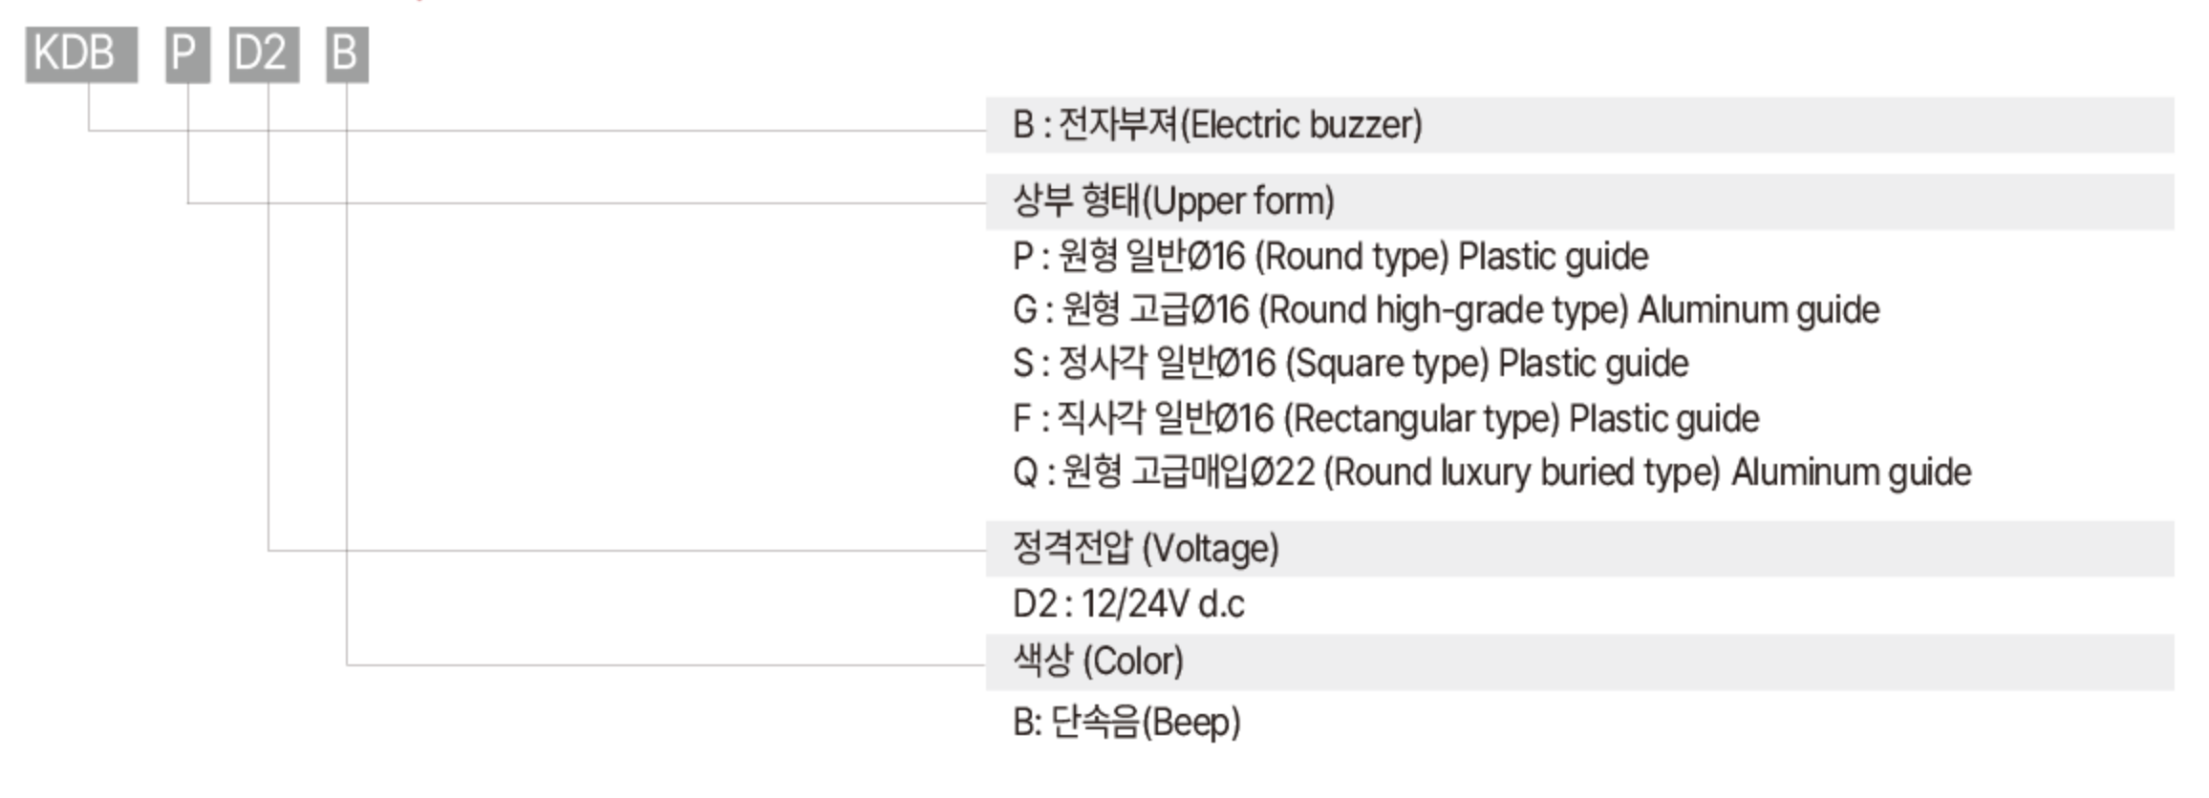Select the Color header row
Screen dimensions: 2209x798
point(1579,661)
